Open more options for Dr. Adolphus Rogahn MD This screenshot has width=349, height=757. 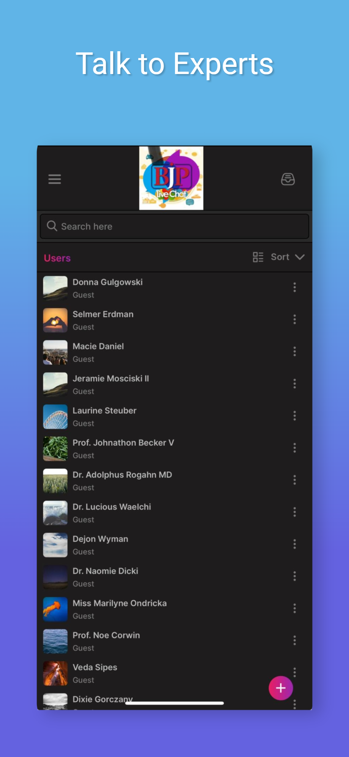pyautogui.click(x=294, y=480)
